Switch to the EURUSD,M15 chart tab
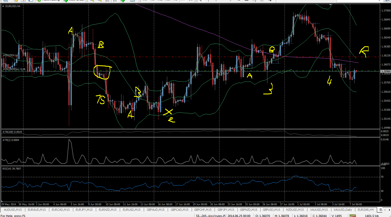 [132, 210]
